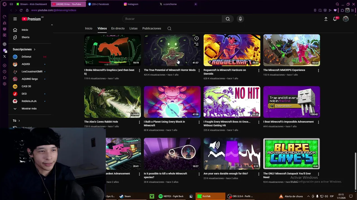Open new browser tab with plus
357x200 pixels.
(196, 4)
